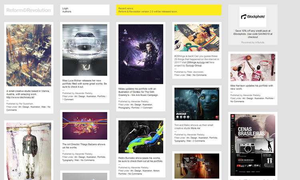Image resolution: width=300 pixels, height=180 pixels.
Task: Click the Reform & Revolution logo
Action: coord(28,10)
